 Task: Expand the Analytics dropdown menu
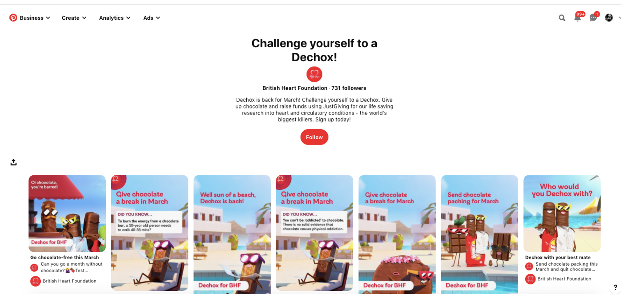tap(115, 18)
